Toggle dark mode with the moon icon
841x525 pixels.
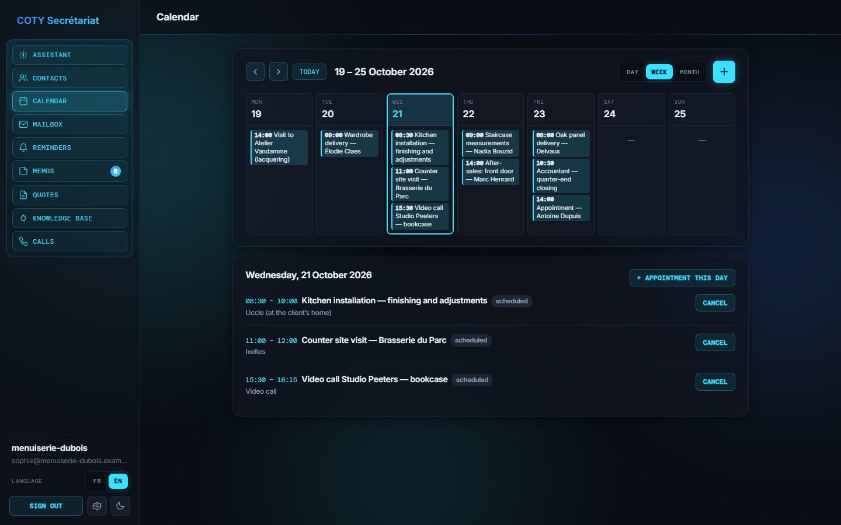(120, 506)
